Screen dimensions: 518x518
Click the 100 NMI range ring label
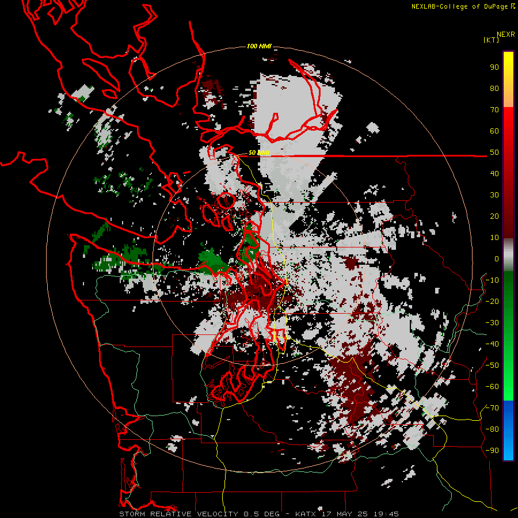point(259,46)
